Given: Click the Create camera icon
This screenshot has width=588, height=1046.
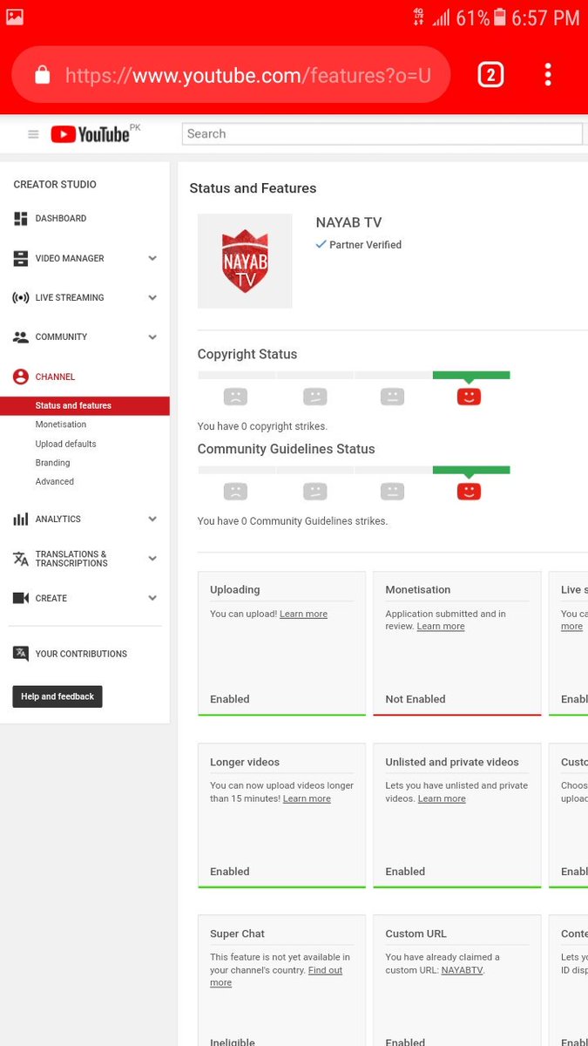Looking at the screenshot, I should click(21, 598).
